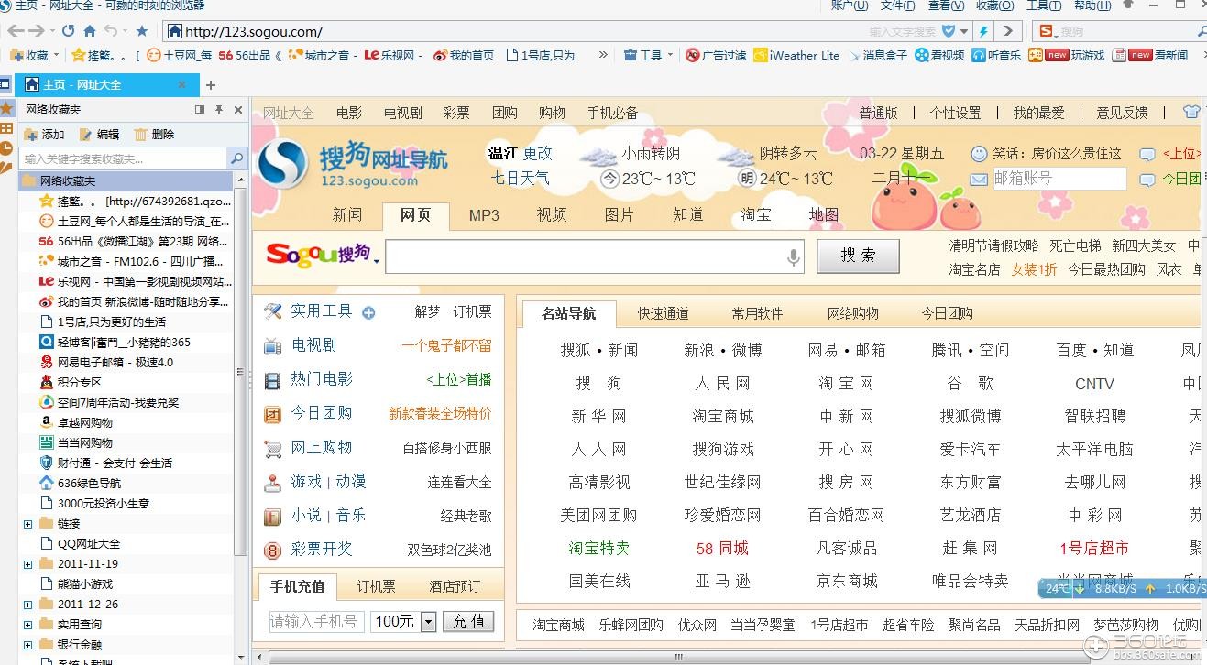The image size is (1207, 665).
Task: Open the 账户(U) menu
Action: (x=850, y=5)
